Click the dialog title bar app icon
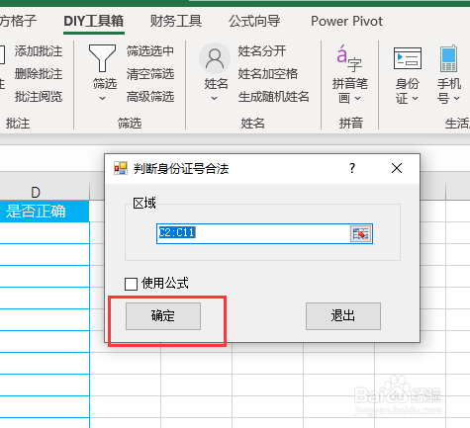The image size is (470, 428). point(121,168)
